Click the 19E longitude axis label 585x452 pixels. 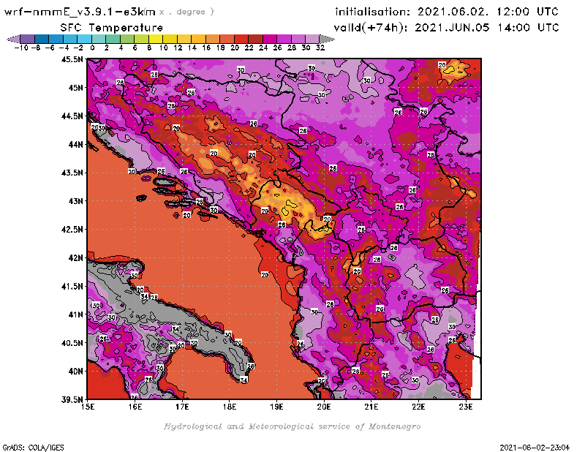coord(276,407)
